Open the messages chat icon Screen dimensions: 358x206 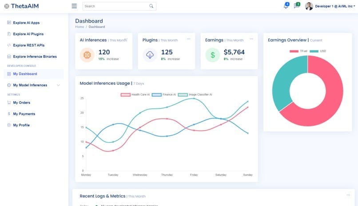(297, 5)
